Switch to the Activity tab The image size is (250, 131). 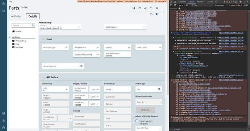click(x=16, y=16)
